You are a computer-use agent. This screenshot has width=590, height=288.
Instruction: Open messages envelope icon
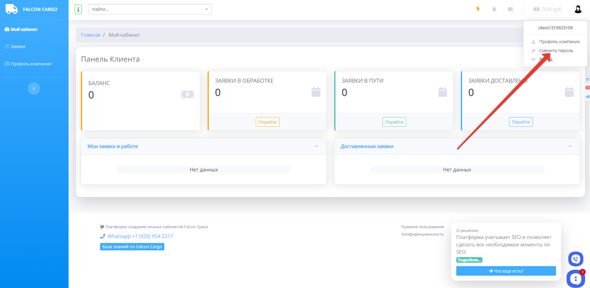click(510, 9)
